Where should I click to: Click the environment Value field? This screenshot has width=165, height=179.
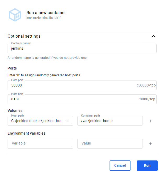(110, 144)
